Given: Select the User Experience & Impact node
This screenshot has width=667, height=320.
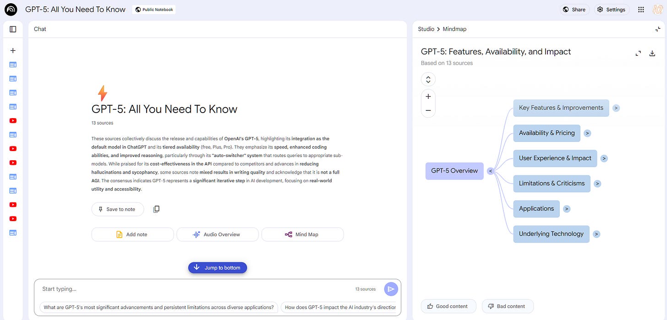Looking at the screenshot, I should point(555,158).
